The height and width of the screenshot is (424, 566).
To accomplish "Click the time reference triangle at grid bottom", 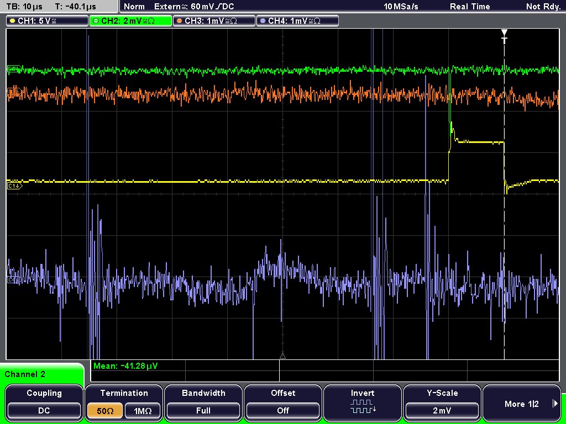I will coord(282,356).
